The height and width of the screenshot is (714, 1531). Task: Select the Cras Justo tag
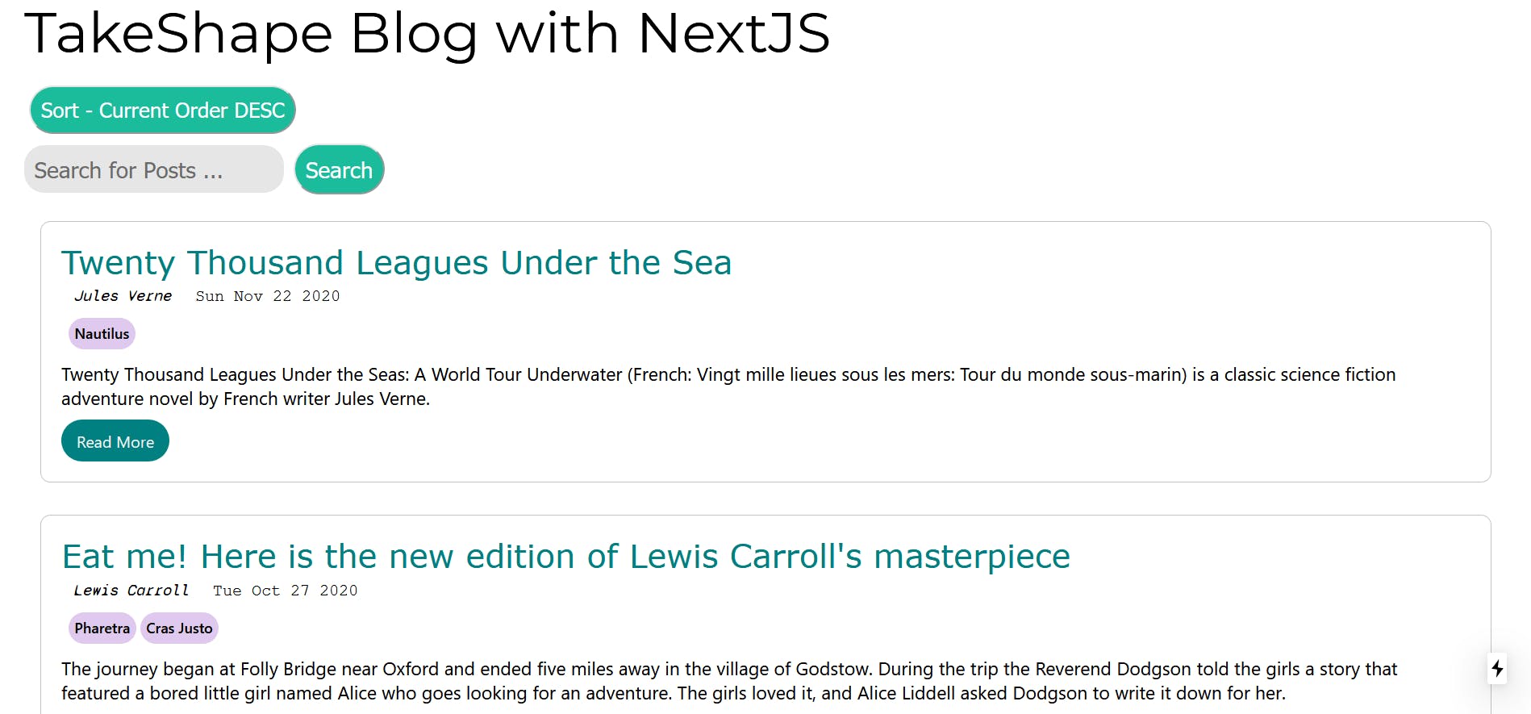(179, 628)
